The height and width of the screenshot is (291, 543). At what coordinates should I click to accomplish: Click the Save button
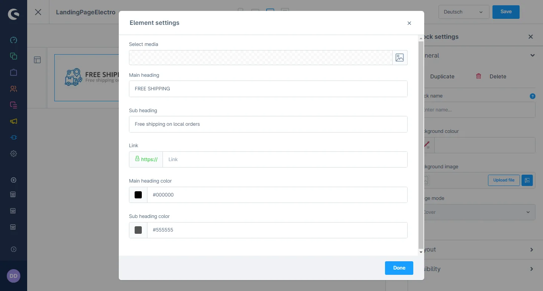pyautogui.click(x=506, y=12)
